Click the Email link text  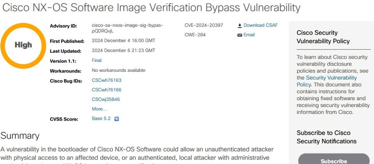[x=249, y=35]
